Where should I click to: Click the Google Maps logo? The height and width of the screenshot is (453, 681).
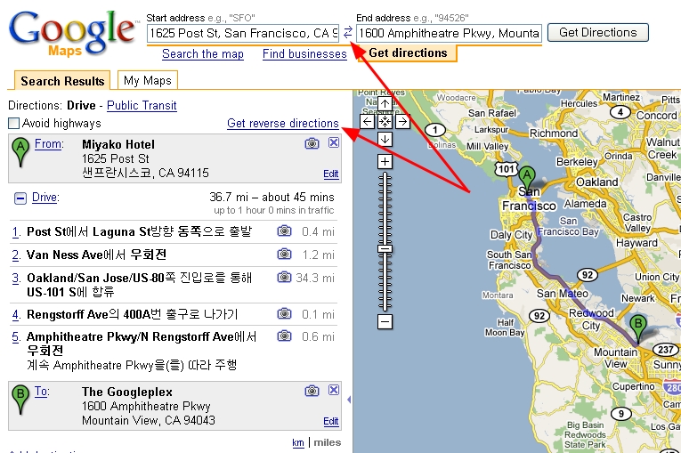click(x=72, y=34)
